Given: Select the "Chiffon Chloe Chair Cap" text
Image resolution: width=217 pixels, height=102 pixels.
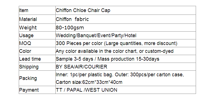Looking at the screenshot, I should tap(83, 11).
